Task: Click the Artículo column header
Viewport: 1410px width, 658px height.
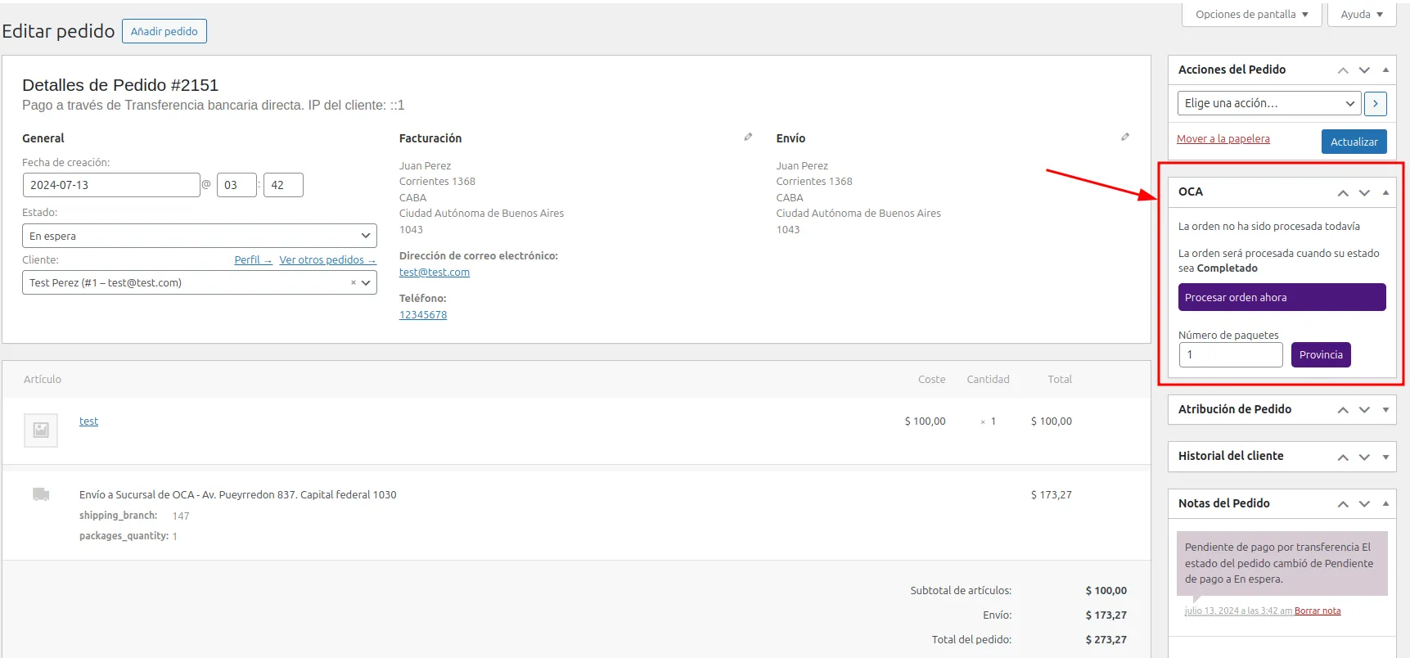Action: (x=43, y=380)
